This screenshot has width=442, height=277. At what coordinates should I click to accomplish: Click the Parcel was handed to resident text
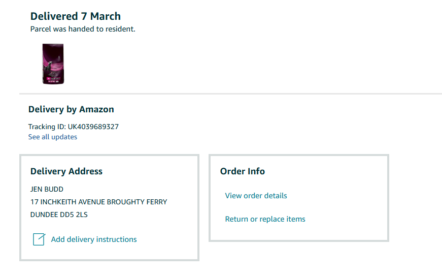point(83,29)
